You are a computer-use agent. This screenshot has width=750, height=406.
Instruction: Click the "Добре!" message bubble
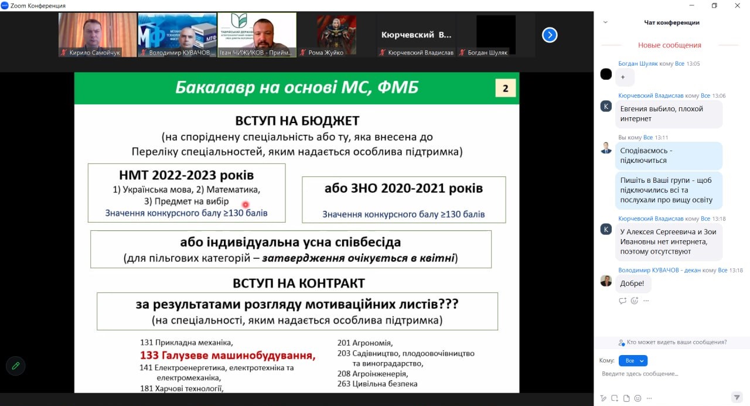[633, 284]
